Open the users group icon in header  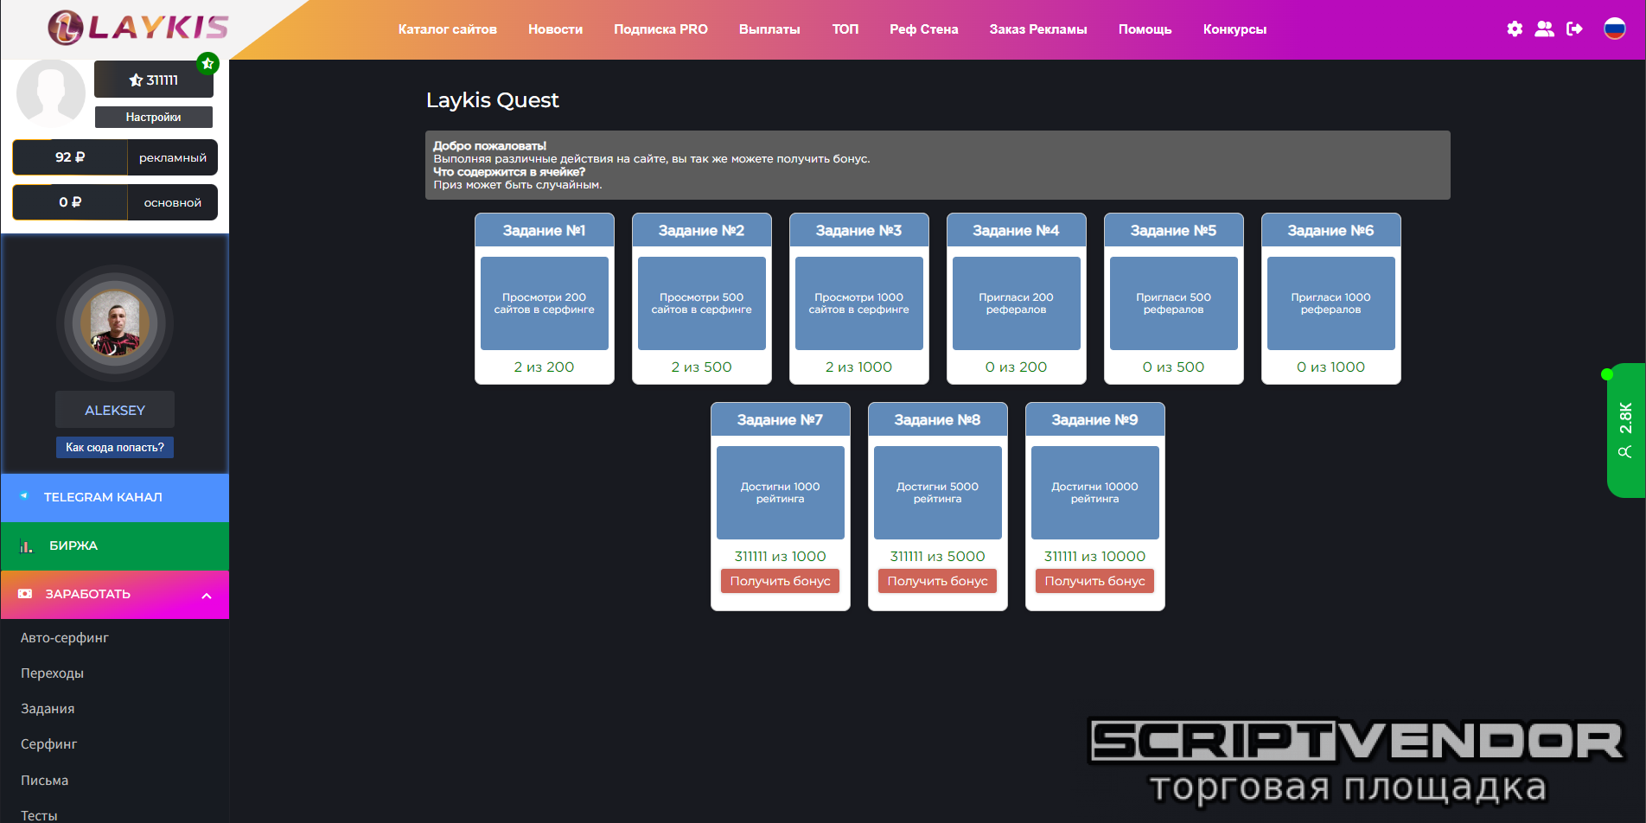coord(1544,29)
